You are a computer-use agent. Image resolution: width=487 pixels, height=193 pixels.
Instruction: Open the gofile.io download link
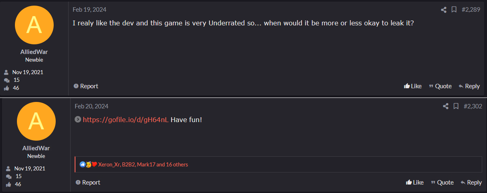pos(125,120)
